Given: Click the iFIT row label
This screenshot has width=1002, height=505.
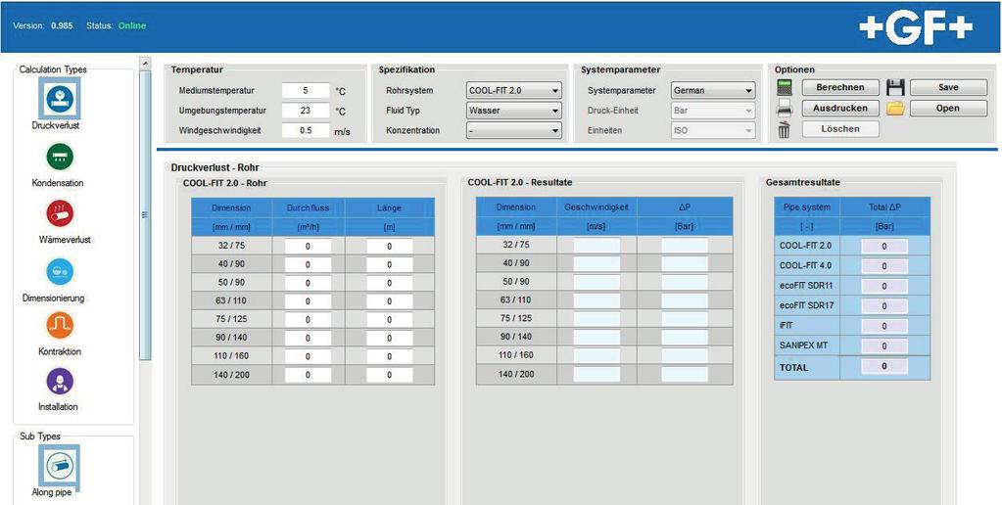Looking at the screenshot, I should 786,326.
